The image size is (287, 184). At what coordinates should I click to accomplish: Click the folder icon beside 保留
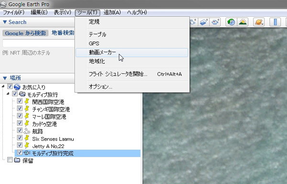coord(17,160)
